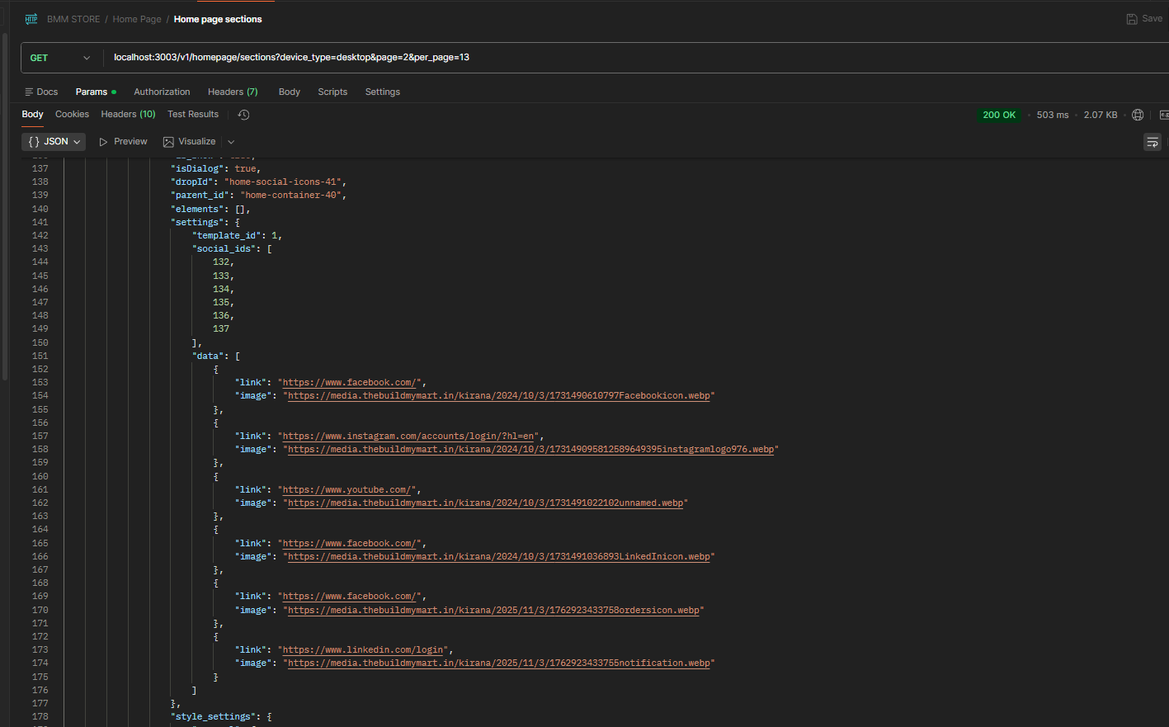
Task: Click the 503 ms response time
Action: (x=1053, y=115)
